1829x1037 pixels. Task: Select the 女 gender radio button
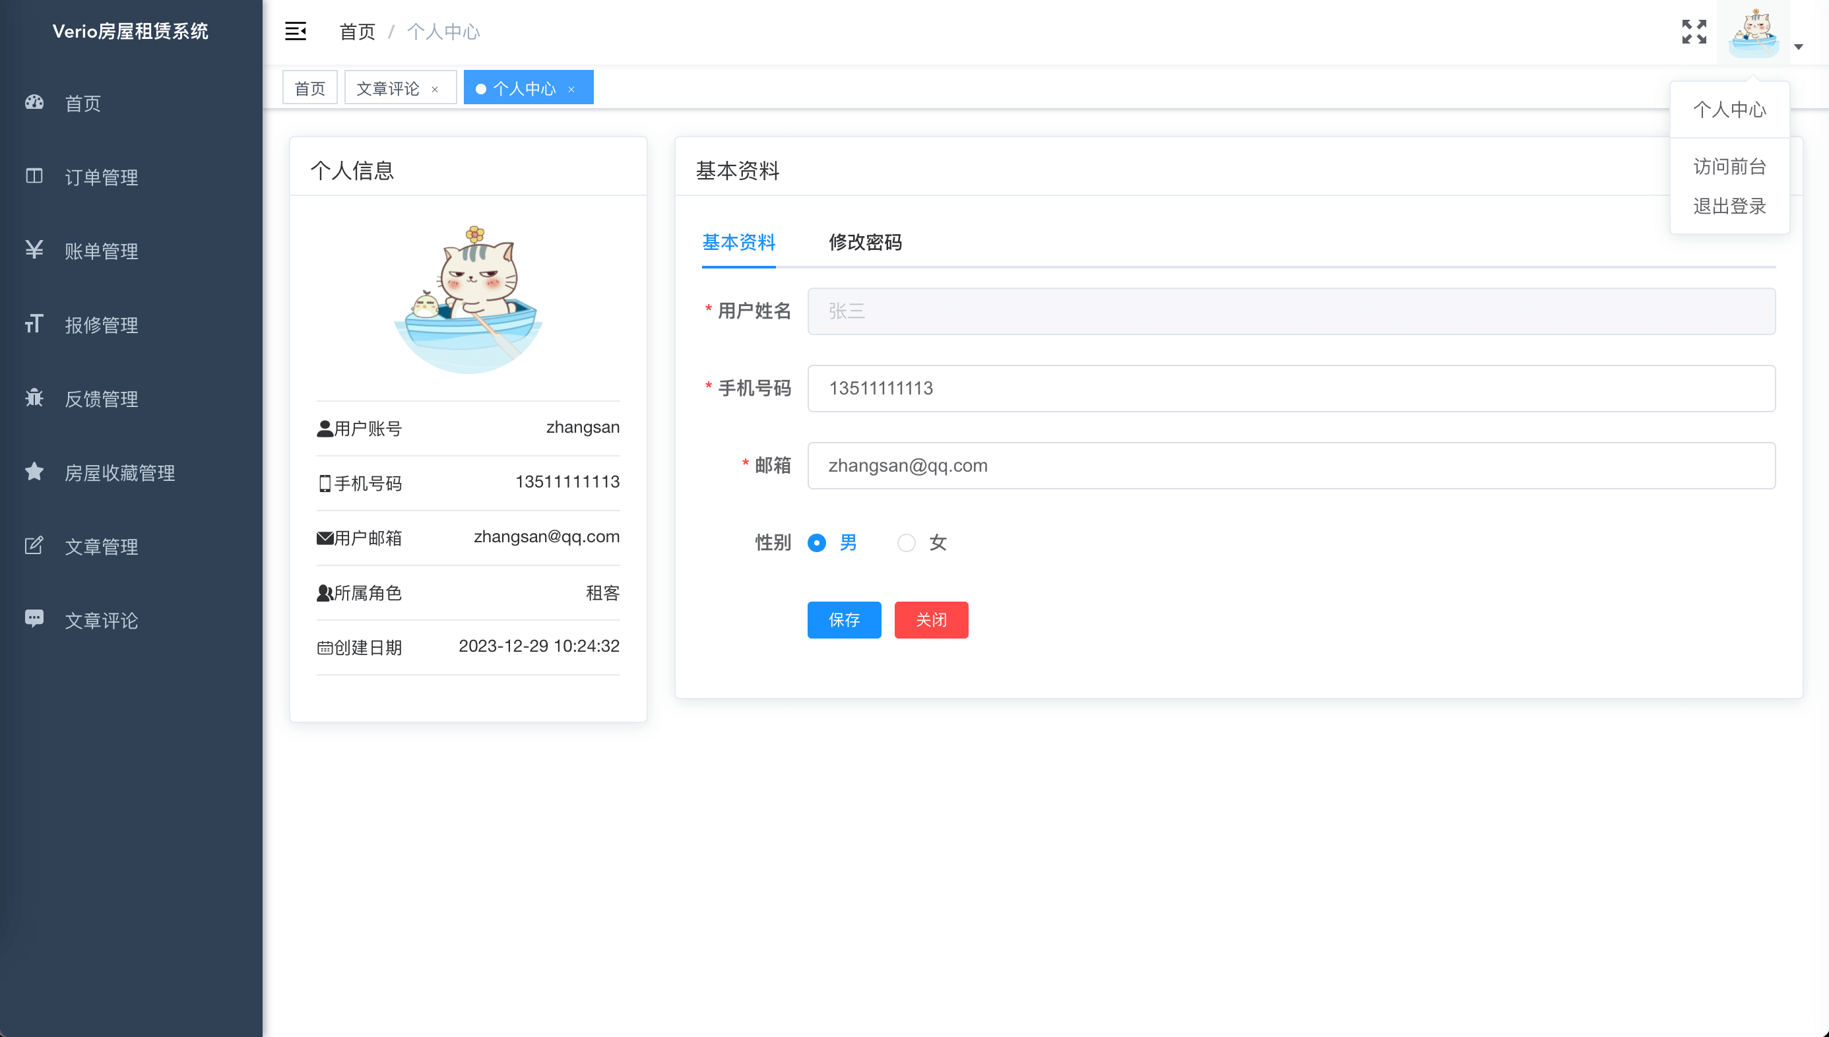(906, 543)
